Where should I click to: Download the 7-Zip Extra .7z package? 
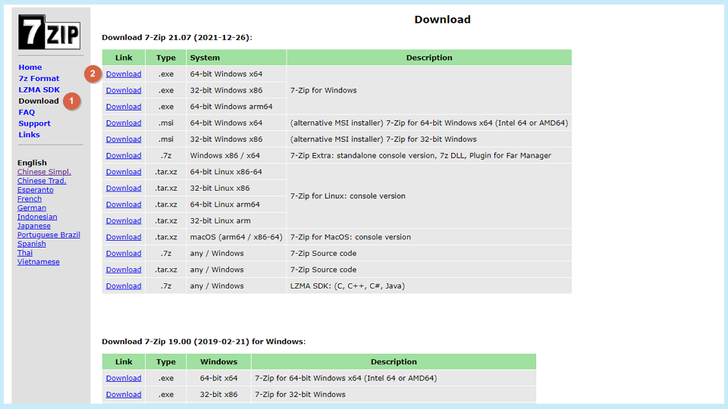pos(124,155)
